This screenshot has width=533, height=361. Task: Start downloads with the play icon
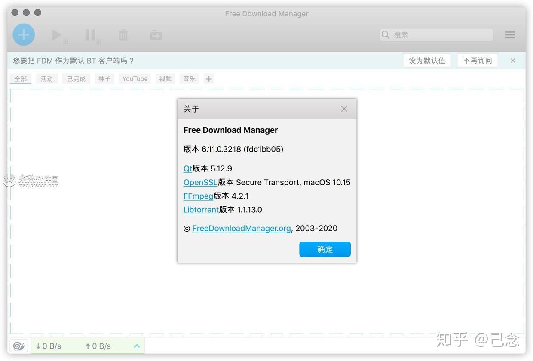[x=57, y=34]
